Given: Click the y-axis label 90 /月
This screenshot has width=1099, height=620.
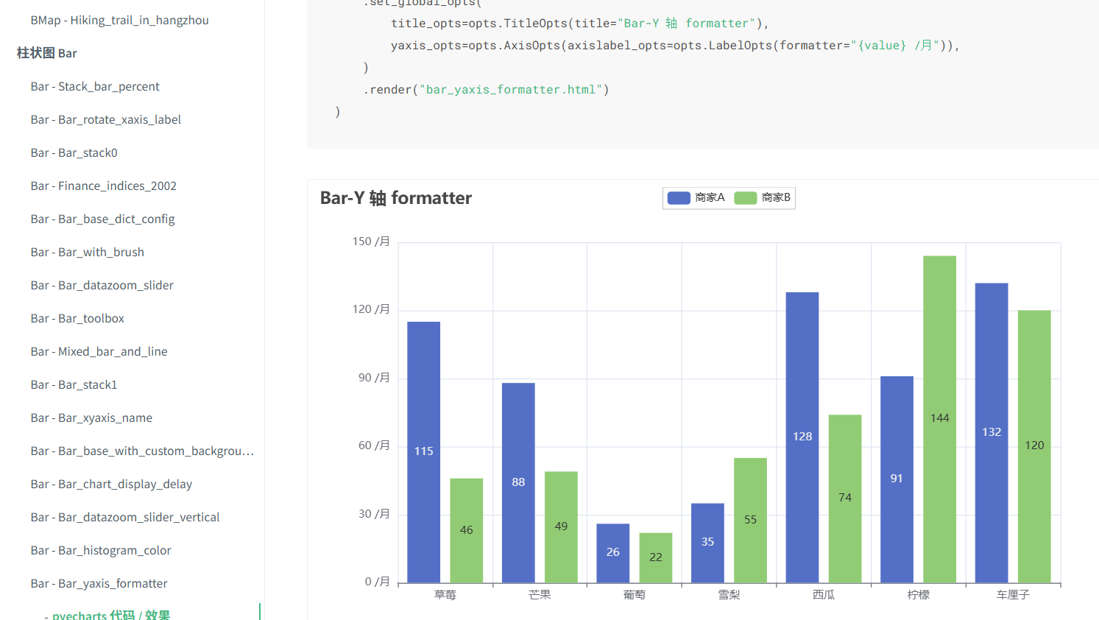Looking at the screenshot, I should coord(374,378).
